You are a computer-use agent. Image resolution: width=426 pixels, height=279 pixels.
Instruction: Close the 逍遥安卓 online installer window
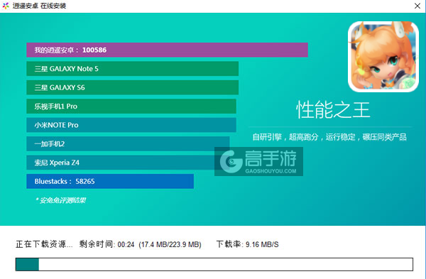point(417,6)
